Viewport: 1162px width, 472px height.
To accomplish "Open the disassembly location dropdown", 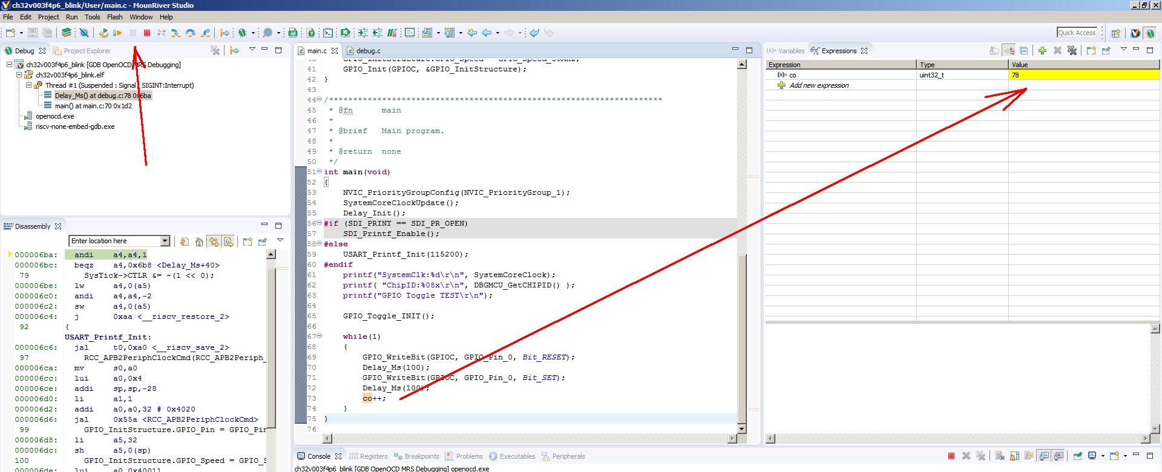I will [165, 241].
